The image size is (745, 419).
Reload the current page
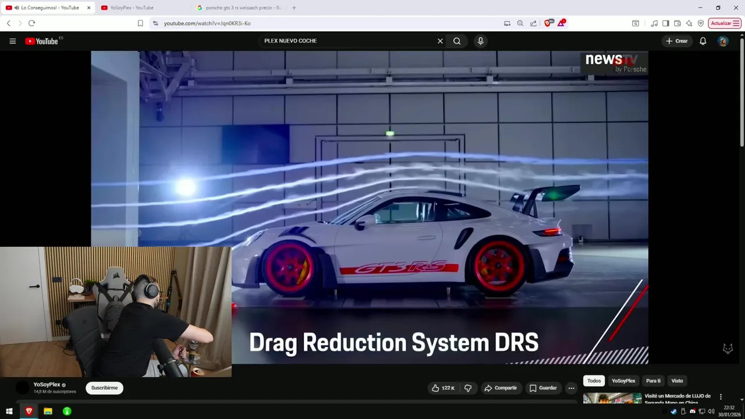[31, 23]
